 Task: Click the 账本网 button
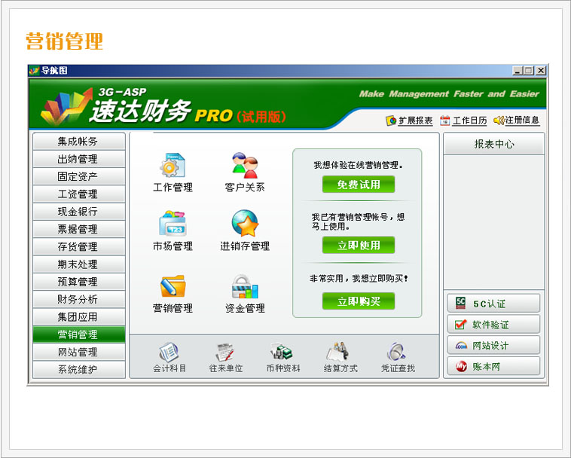[493, 366]
